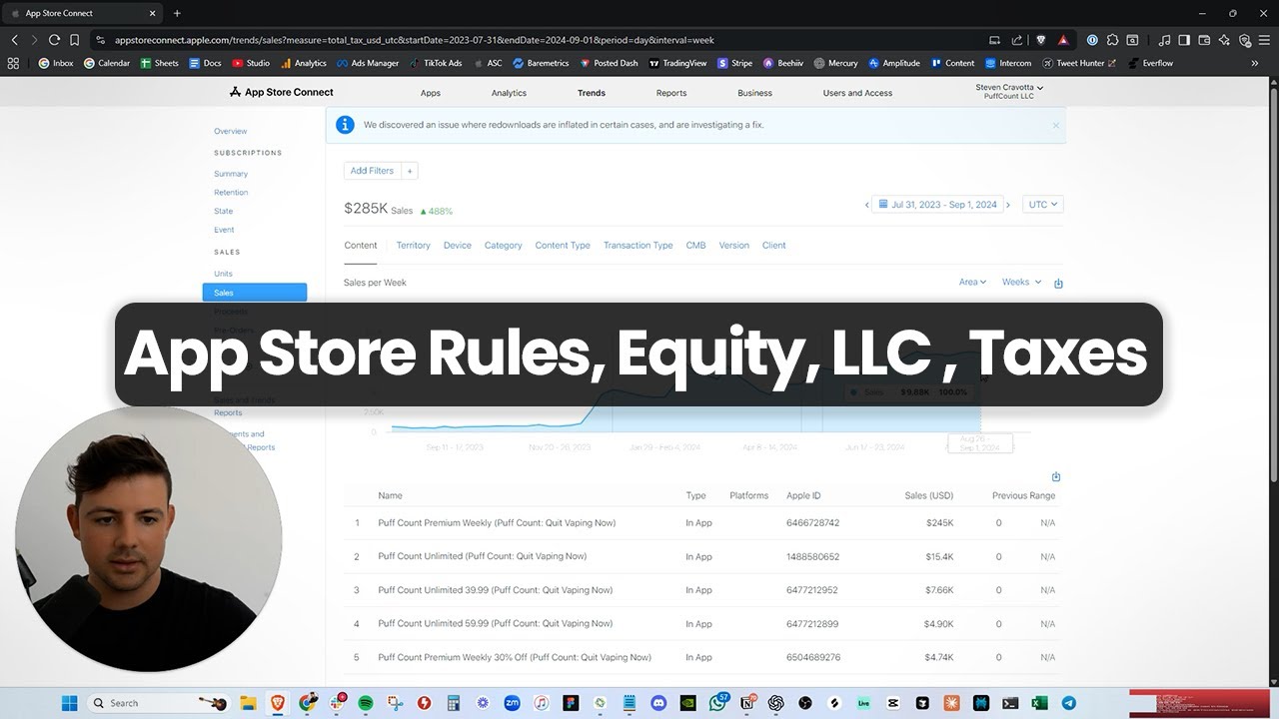Open the UTC timezone dropdown

click(x=1042, y=204)
